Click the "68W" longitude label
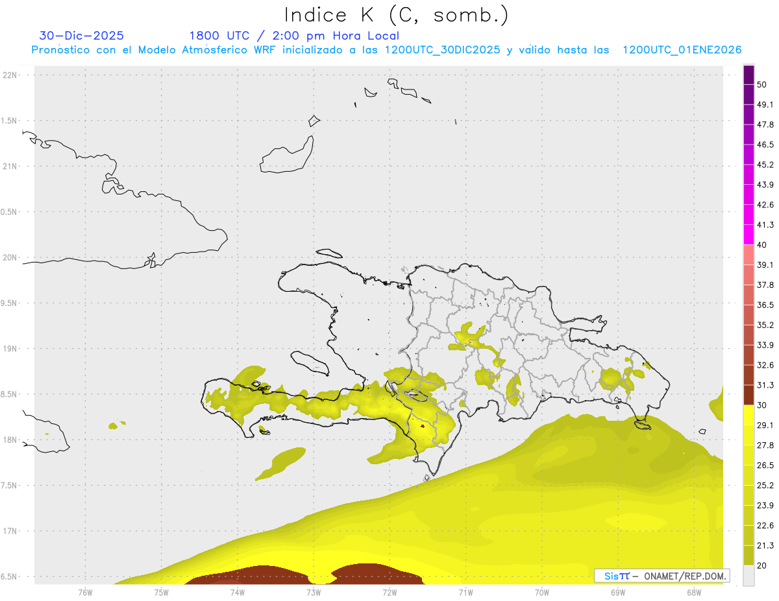This screenshot has width=779, height=601. coord(694,592)
